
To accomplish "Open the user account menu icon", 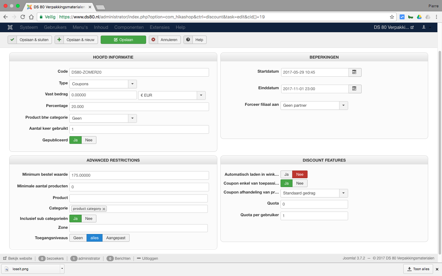I will click(x=424, y=27).
